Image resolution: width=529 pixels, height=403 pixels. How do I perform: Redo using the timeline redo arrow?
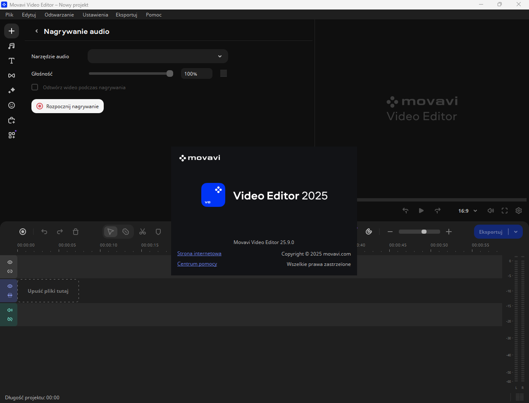tap(60, 232)
